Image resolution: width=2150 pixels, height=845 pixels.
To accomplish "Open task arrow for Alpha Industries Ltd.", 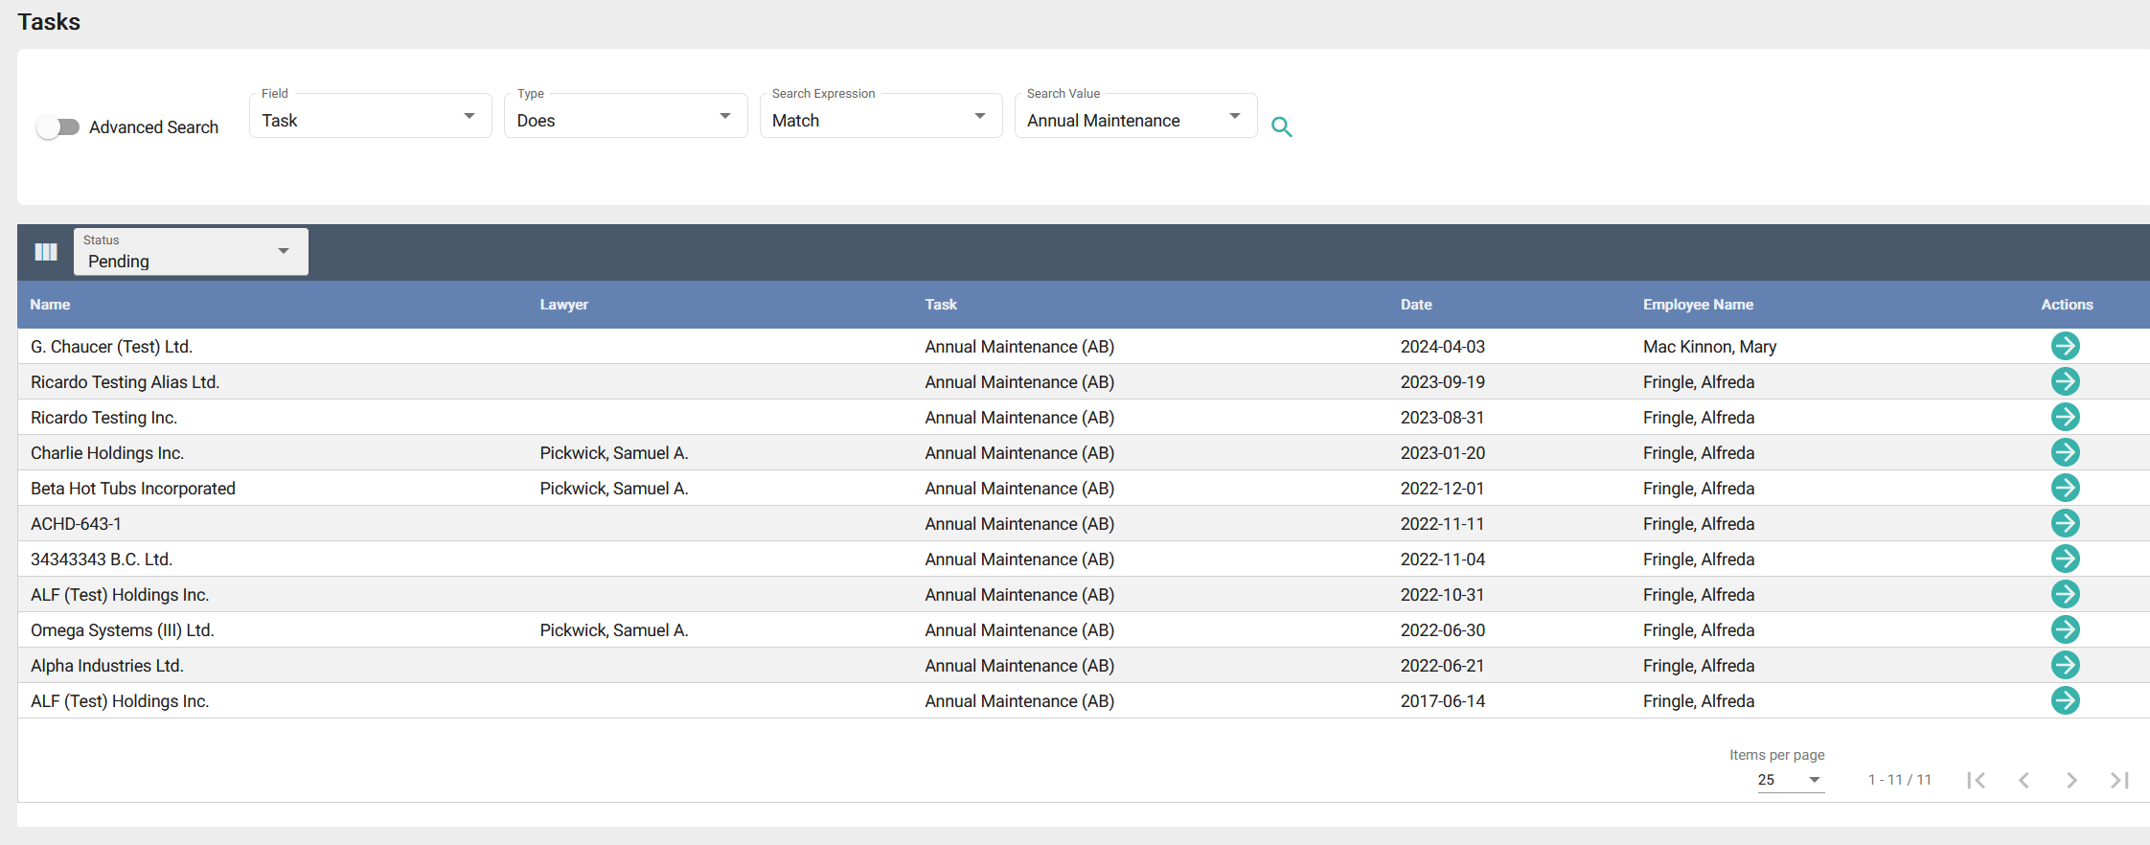I will pyautogui.click(x=2066, y=665).
